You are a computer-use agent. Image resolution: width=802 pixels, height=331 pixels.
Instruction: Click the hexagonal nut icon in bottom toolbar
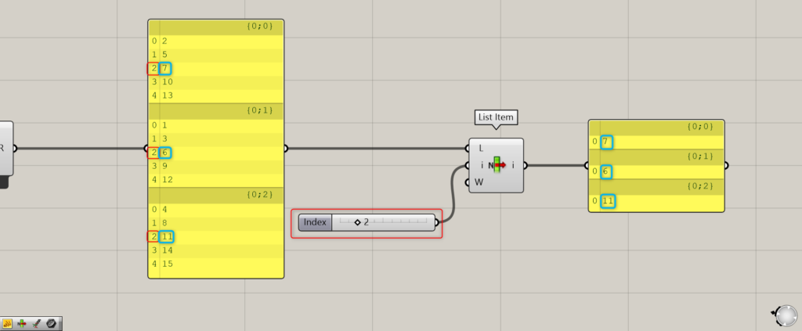click(x=52, y=323)
